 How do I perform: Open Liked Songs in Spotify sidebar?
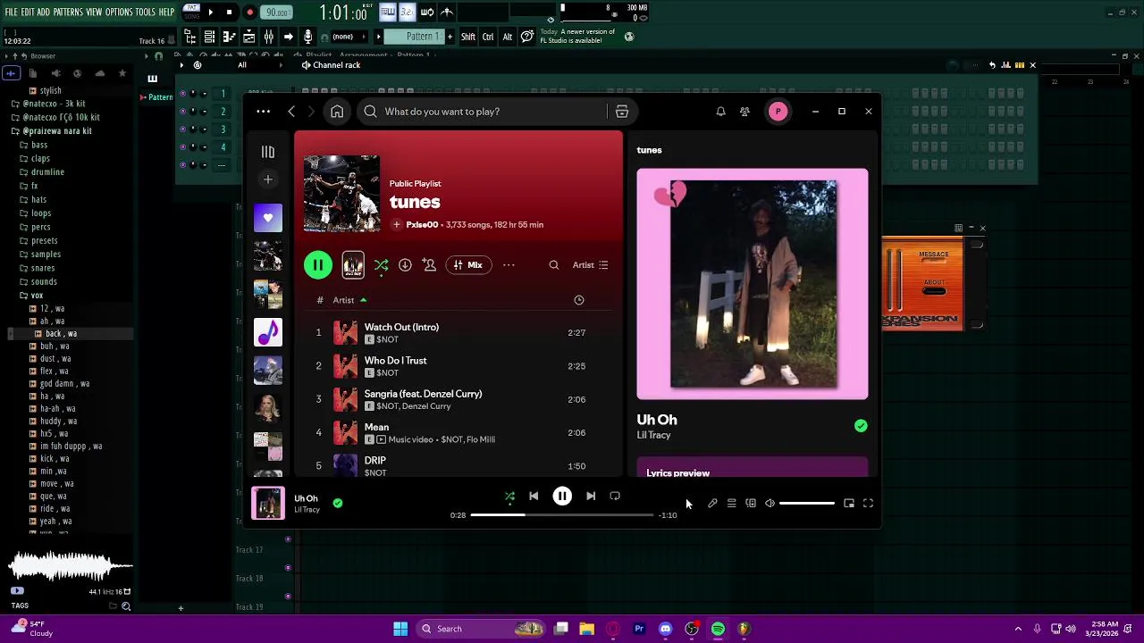(x=268, y=218)
